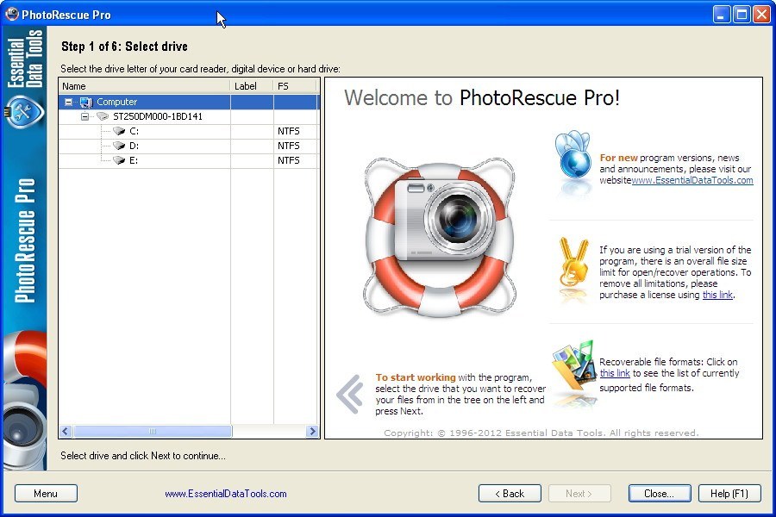Click NTFS value in D: row
The height and width of the screenshot is (517, 776).
pyautogui.click(x=289, y=146)
